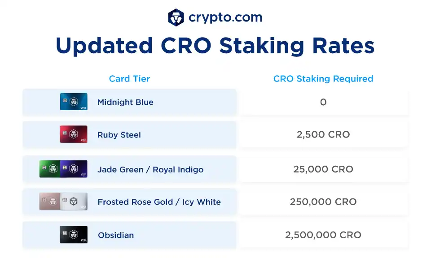Select the Card Tier column header
This screenshot has height=258, width=431.
click(129, 79)
